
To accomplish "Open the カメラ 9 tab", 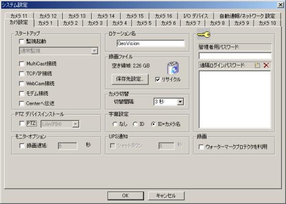I will point(242,23).
